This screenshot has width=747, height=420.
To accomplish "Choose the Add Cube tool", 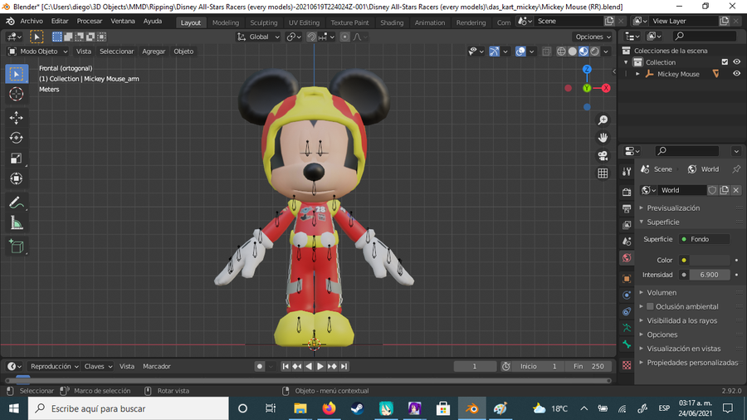I will tap(17, 247).
